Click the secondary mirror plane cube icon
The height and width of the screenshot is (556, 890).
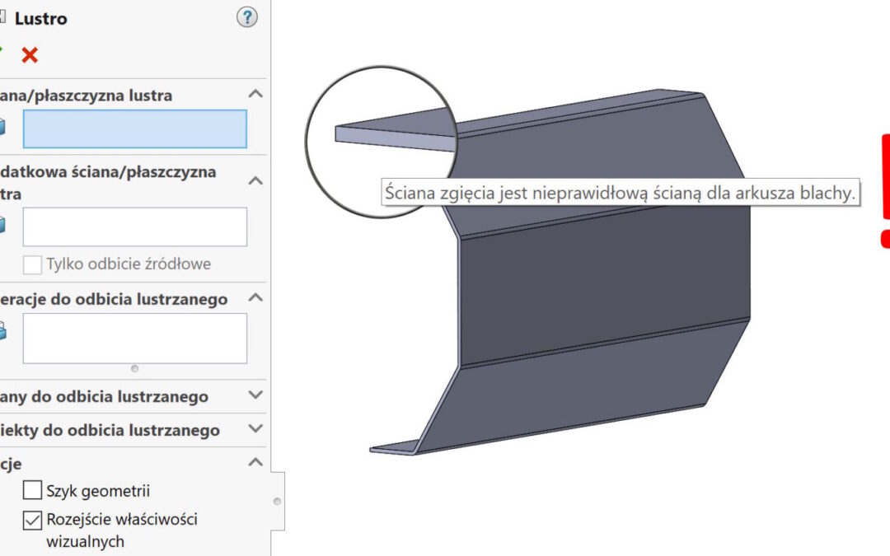[2, 226]
